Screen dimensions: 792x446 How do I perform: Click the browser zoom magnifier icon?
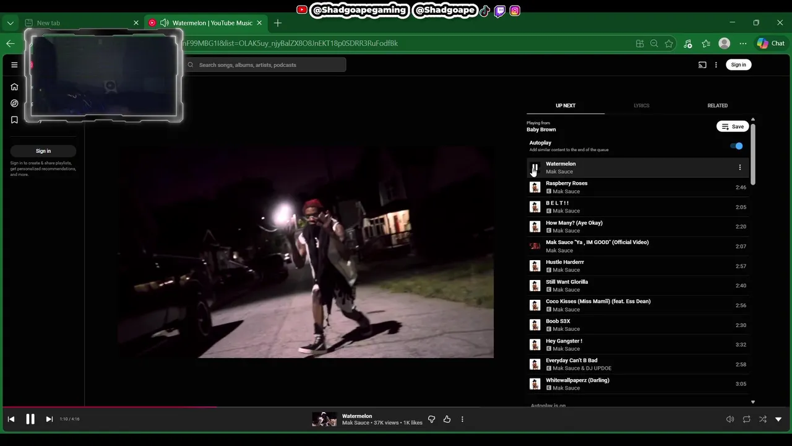point(654,43)
